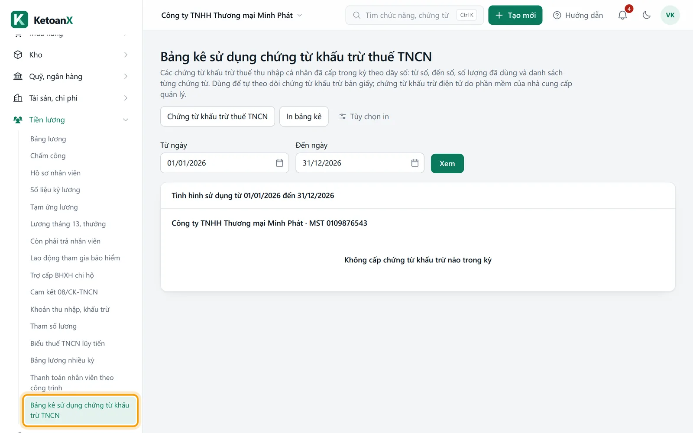Toggle dark mode moon icon

coord(647,15)
